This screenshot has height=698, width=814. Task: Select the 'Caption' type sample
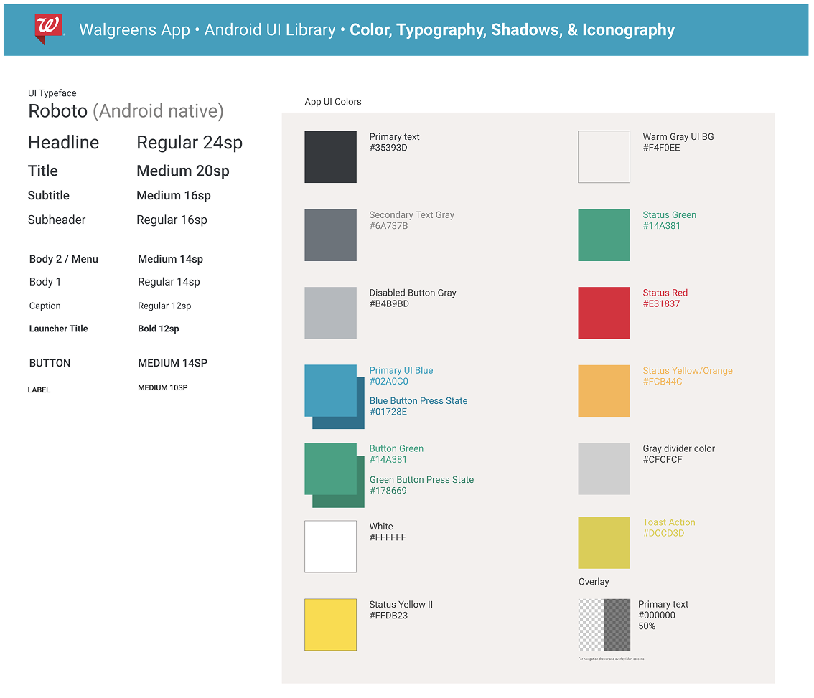(x=45, y=306)
